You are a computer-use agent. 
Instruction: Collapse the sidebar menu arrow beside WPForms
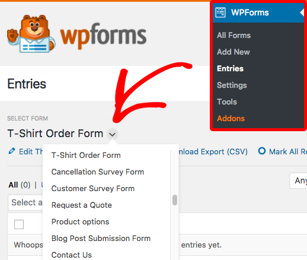302,12
